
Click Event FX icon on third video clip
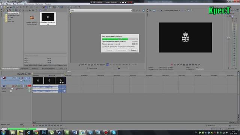point(63,82)
